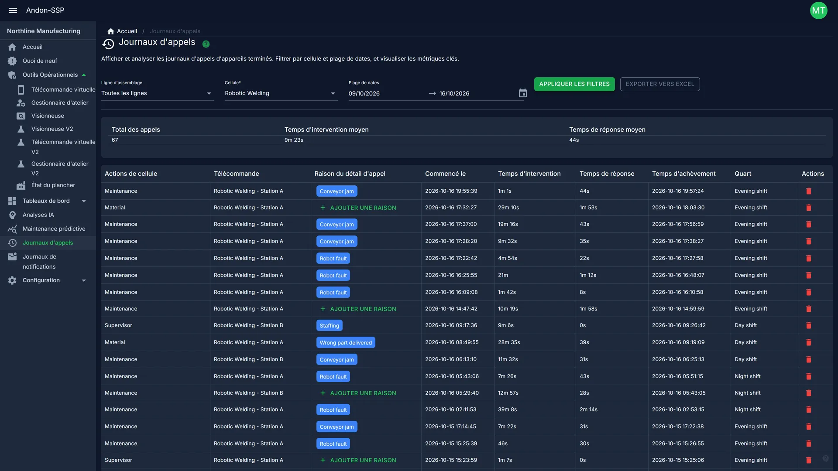Add a reason for the 05:29:40 call
838x471 pixels.
(x=358, y=393)
